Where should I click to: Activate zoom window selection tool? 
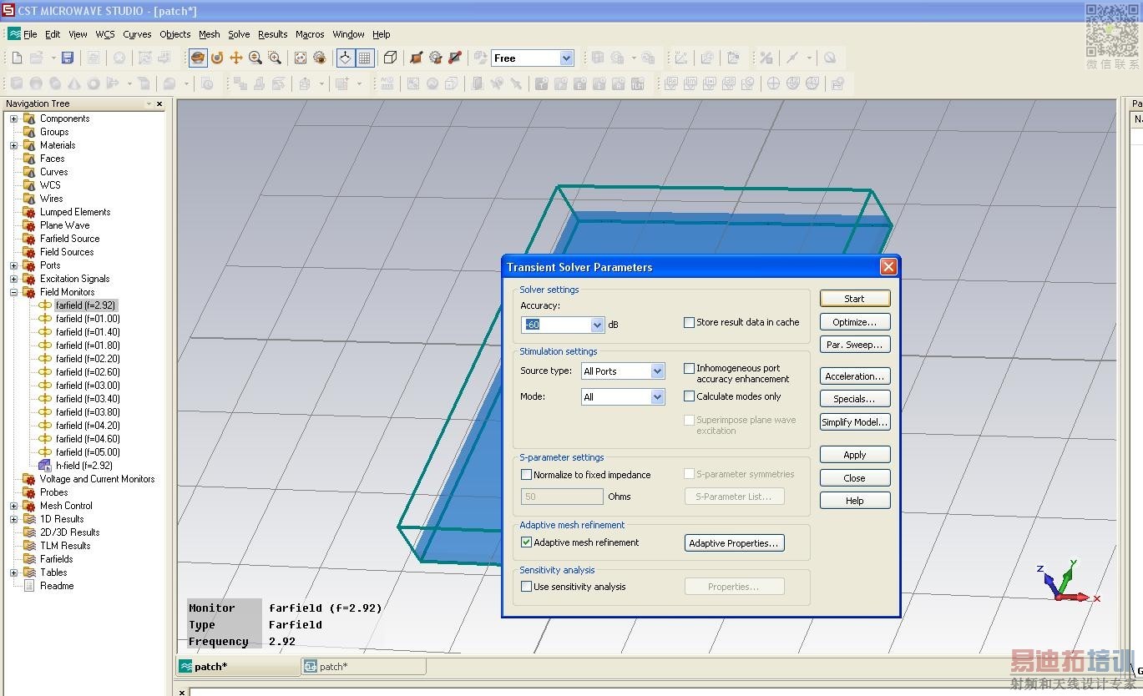(275, 58)
